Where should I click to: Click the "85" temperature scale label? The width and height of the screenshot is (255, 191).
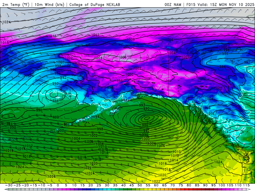[x=197, y=185]
